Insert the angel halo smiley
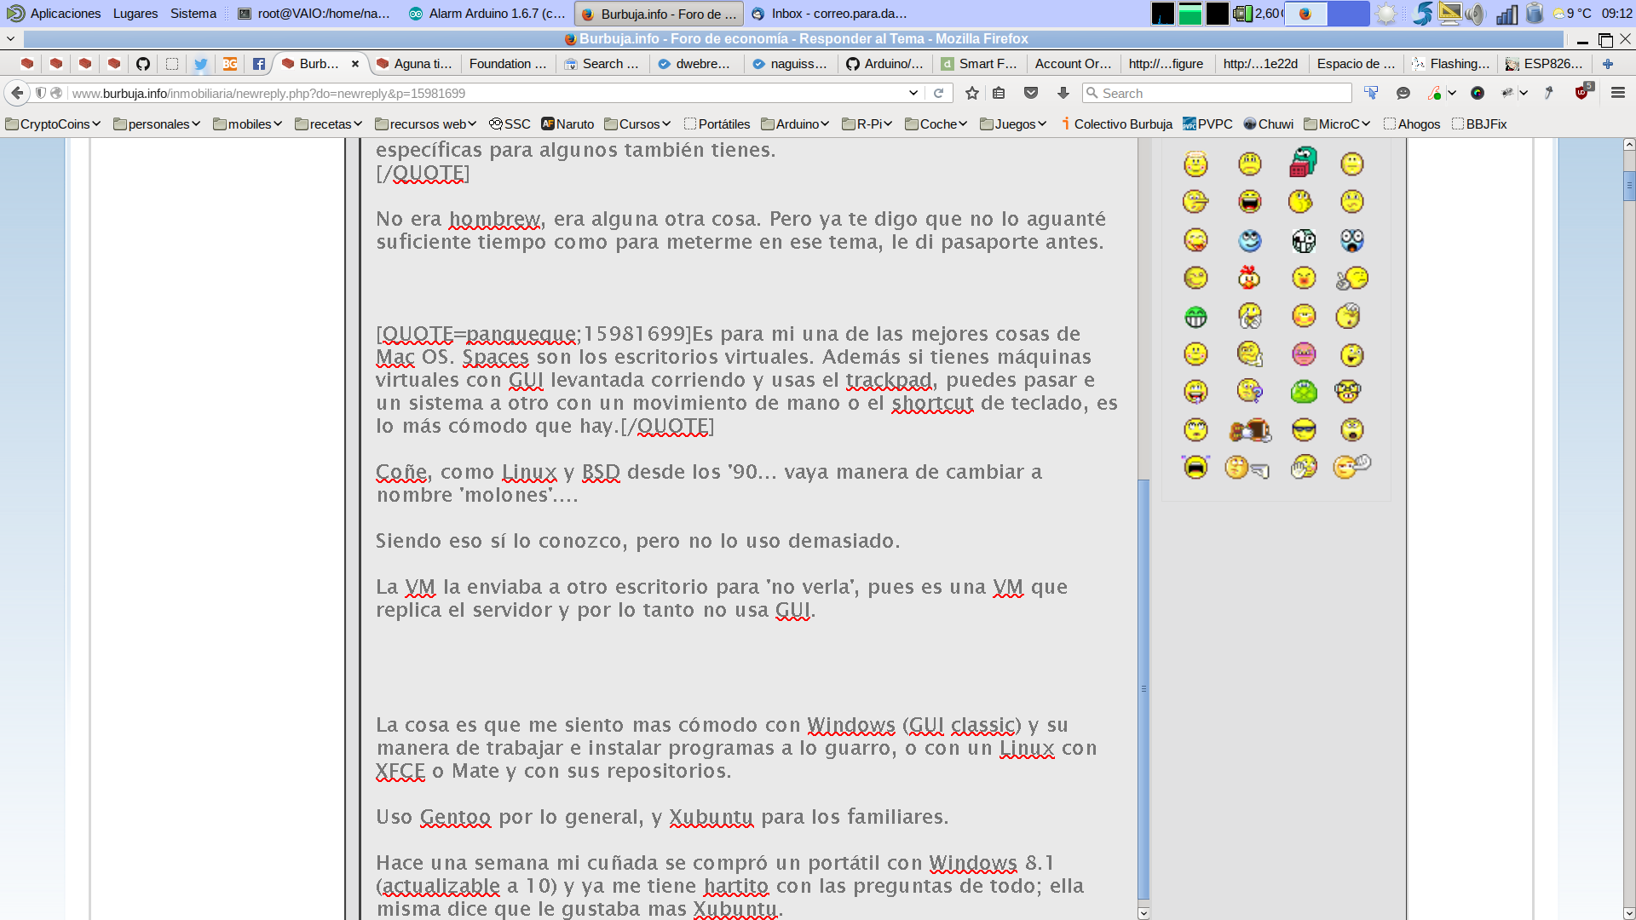Viewport: 1636px width, 920px height. coord(1195,164)
